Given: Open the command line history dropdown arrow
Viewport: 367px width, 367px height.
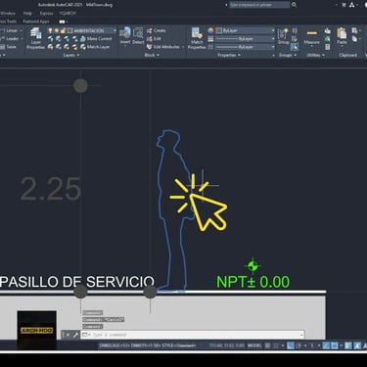Looking at the screenshot, I should point(301,335).
